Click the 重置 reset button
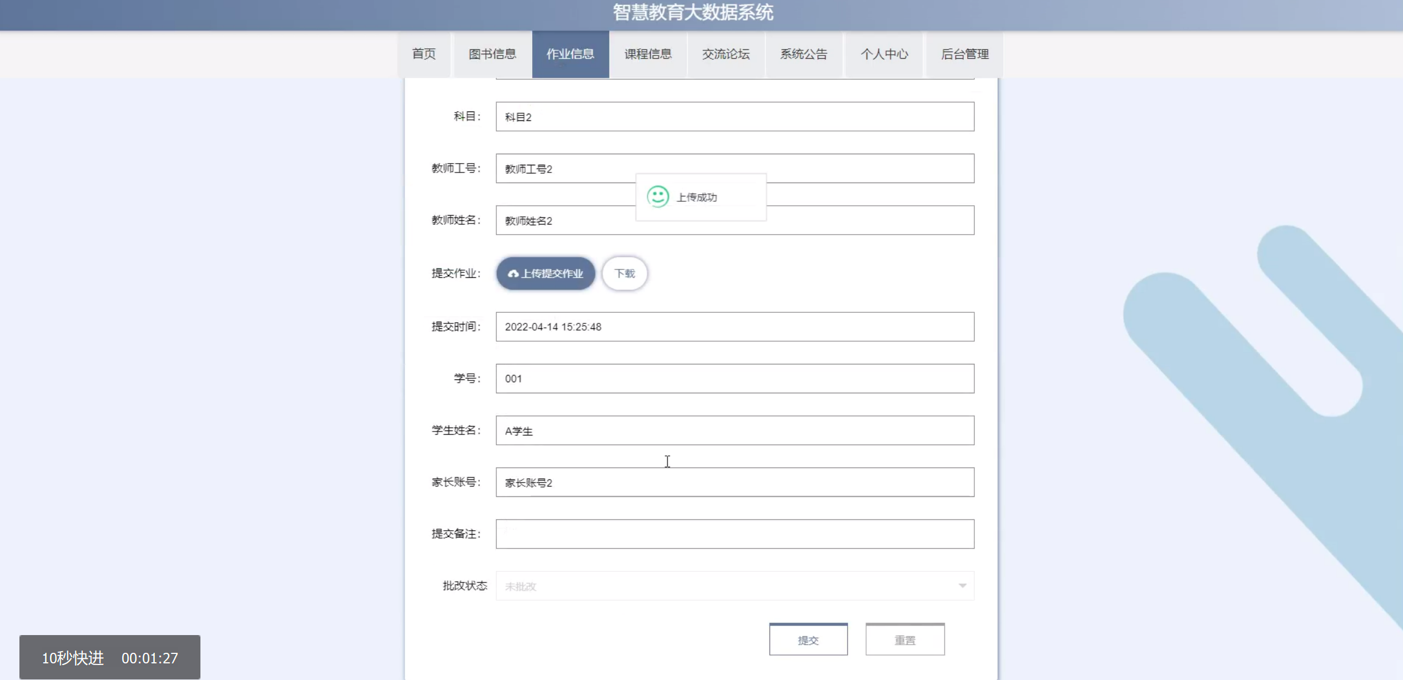This screenshot has width=1403, height=680. 904,640
